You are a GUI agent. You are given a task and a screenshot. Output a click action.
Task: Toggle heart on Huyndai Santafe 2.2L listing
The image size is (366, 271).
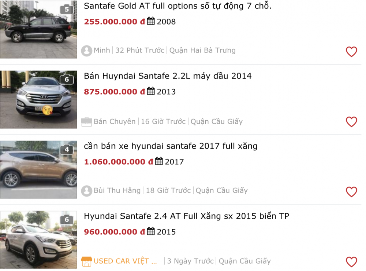(351, 122)
